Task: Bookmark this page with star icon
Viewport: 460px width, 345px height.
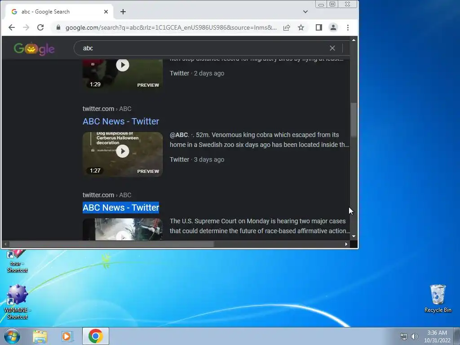Action: (x=301, y=27)
